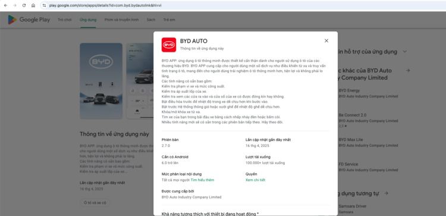This screenshot has width=446, height=216.
Task: Open the Sách tab
Action: [151, 20]
